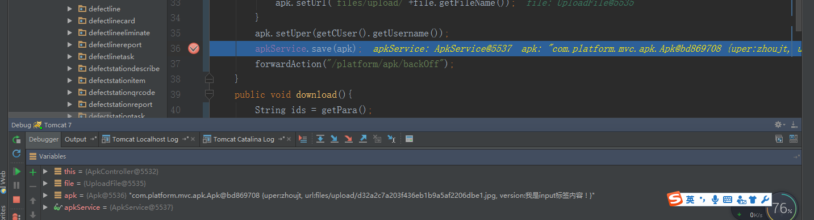Expand the 'apkService' variable node
Screen dimensions: 814x220
coord(45,208)
